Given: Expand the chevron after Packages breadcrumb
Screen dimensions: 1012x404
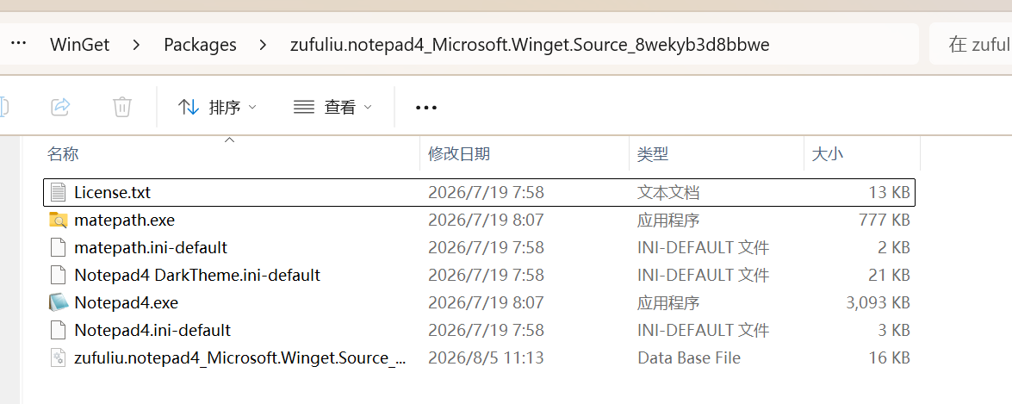Looking at the screenshot, I should point(263,45).
